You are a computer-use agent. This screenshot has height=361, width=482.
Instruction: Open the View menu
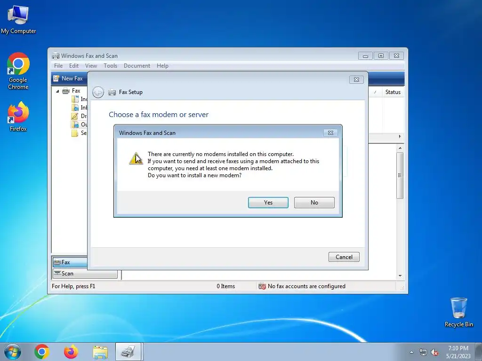tap(91, 66)
